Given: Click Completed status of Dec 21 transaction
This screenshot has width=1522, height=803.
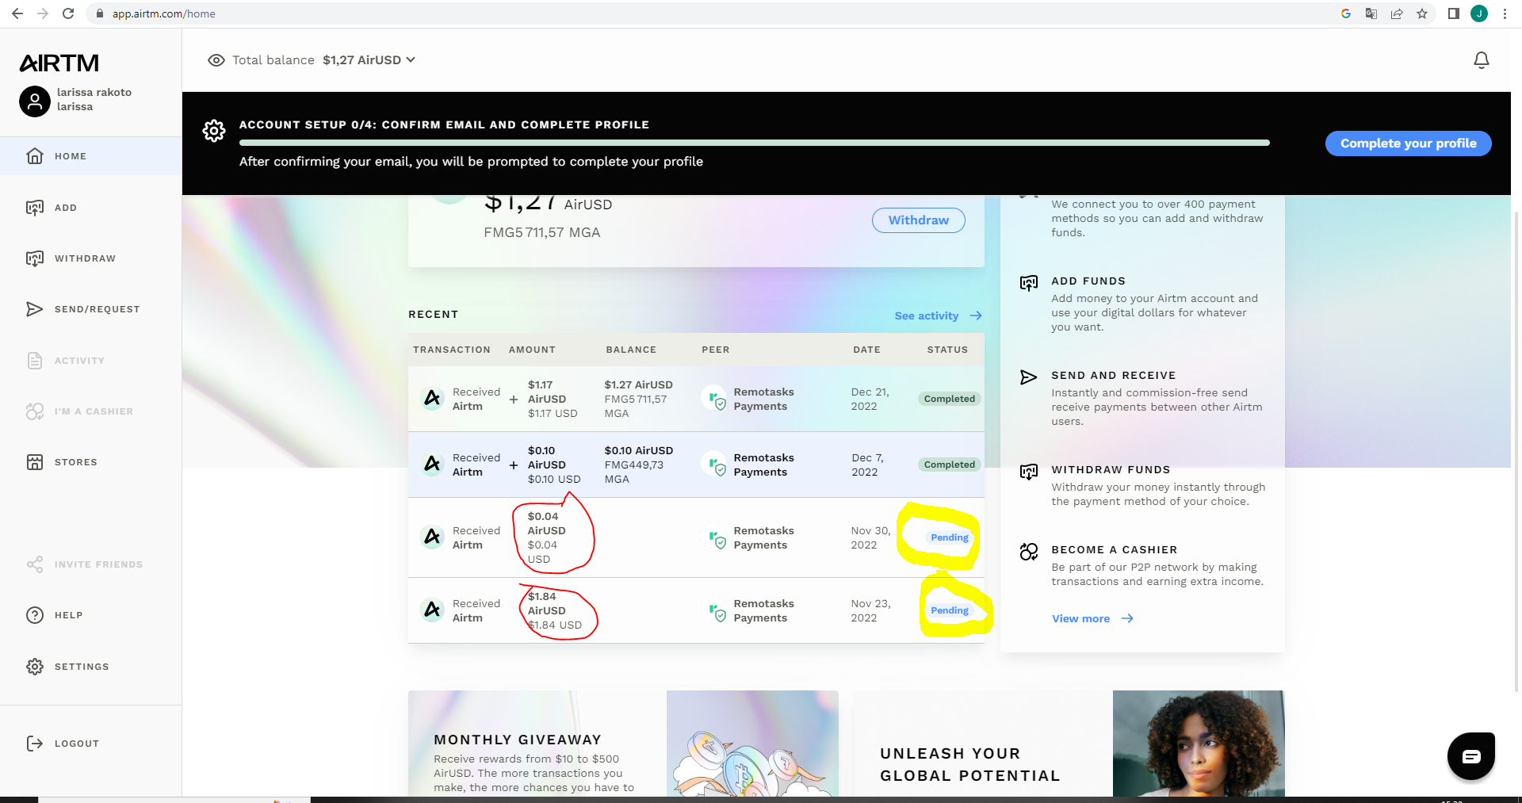Looking at the screenshot, I should coord(949,399).
